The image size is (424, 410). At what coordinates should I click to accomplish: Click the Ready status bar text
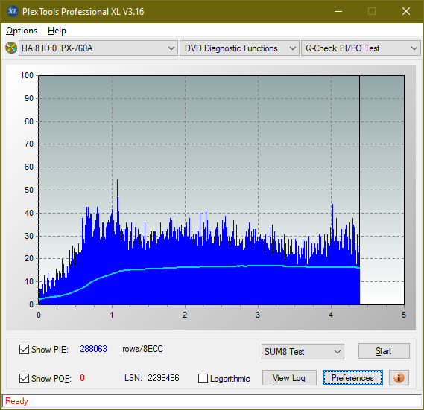[x=16, y=401]
